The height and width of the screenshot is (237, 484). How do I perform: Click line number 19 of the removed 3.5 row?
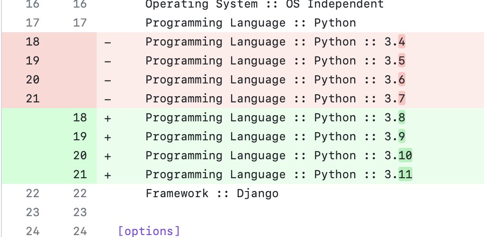click(33, 61)
